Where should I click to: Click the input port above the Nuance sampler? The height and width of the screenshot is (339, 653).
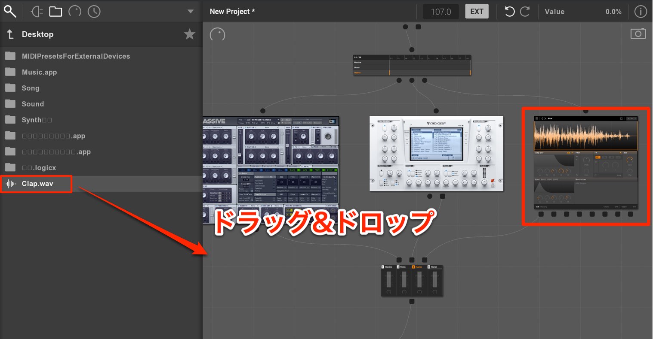click(585, 111)
